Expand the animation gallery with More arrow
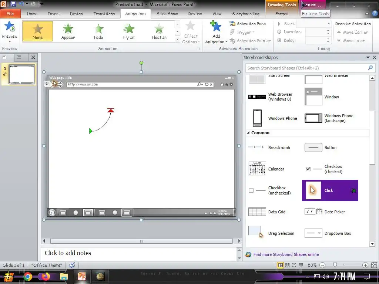Screen dimensions: 379x284 click(177, 38)
